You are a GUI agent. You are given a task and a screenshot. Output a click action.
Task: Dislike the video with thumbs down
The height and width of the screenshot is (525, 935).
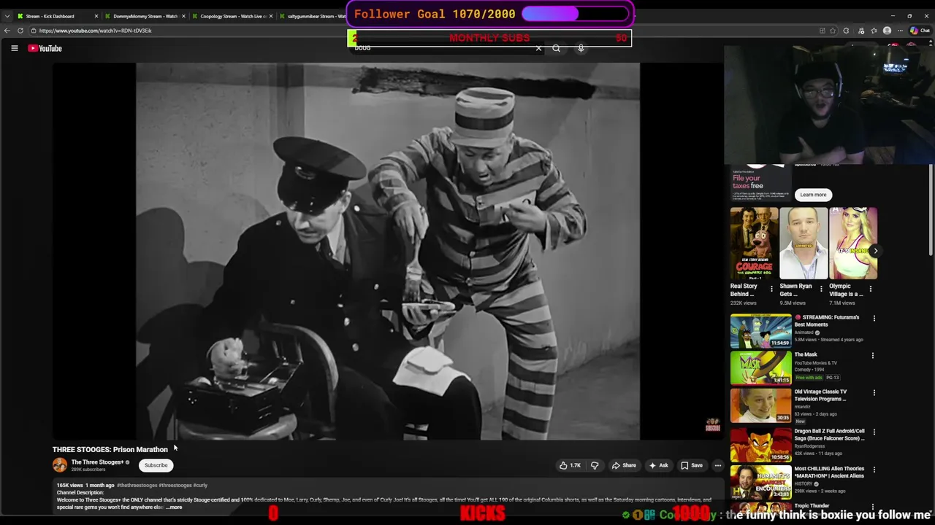(595, 465)
